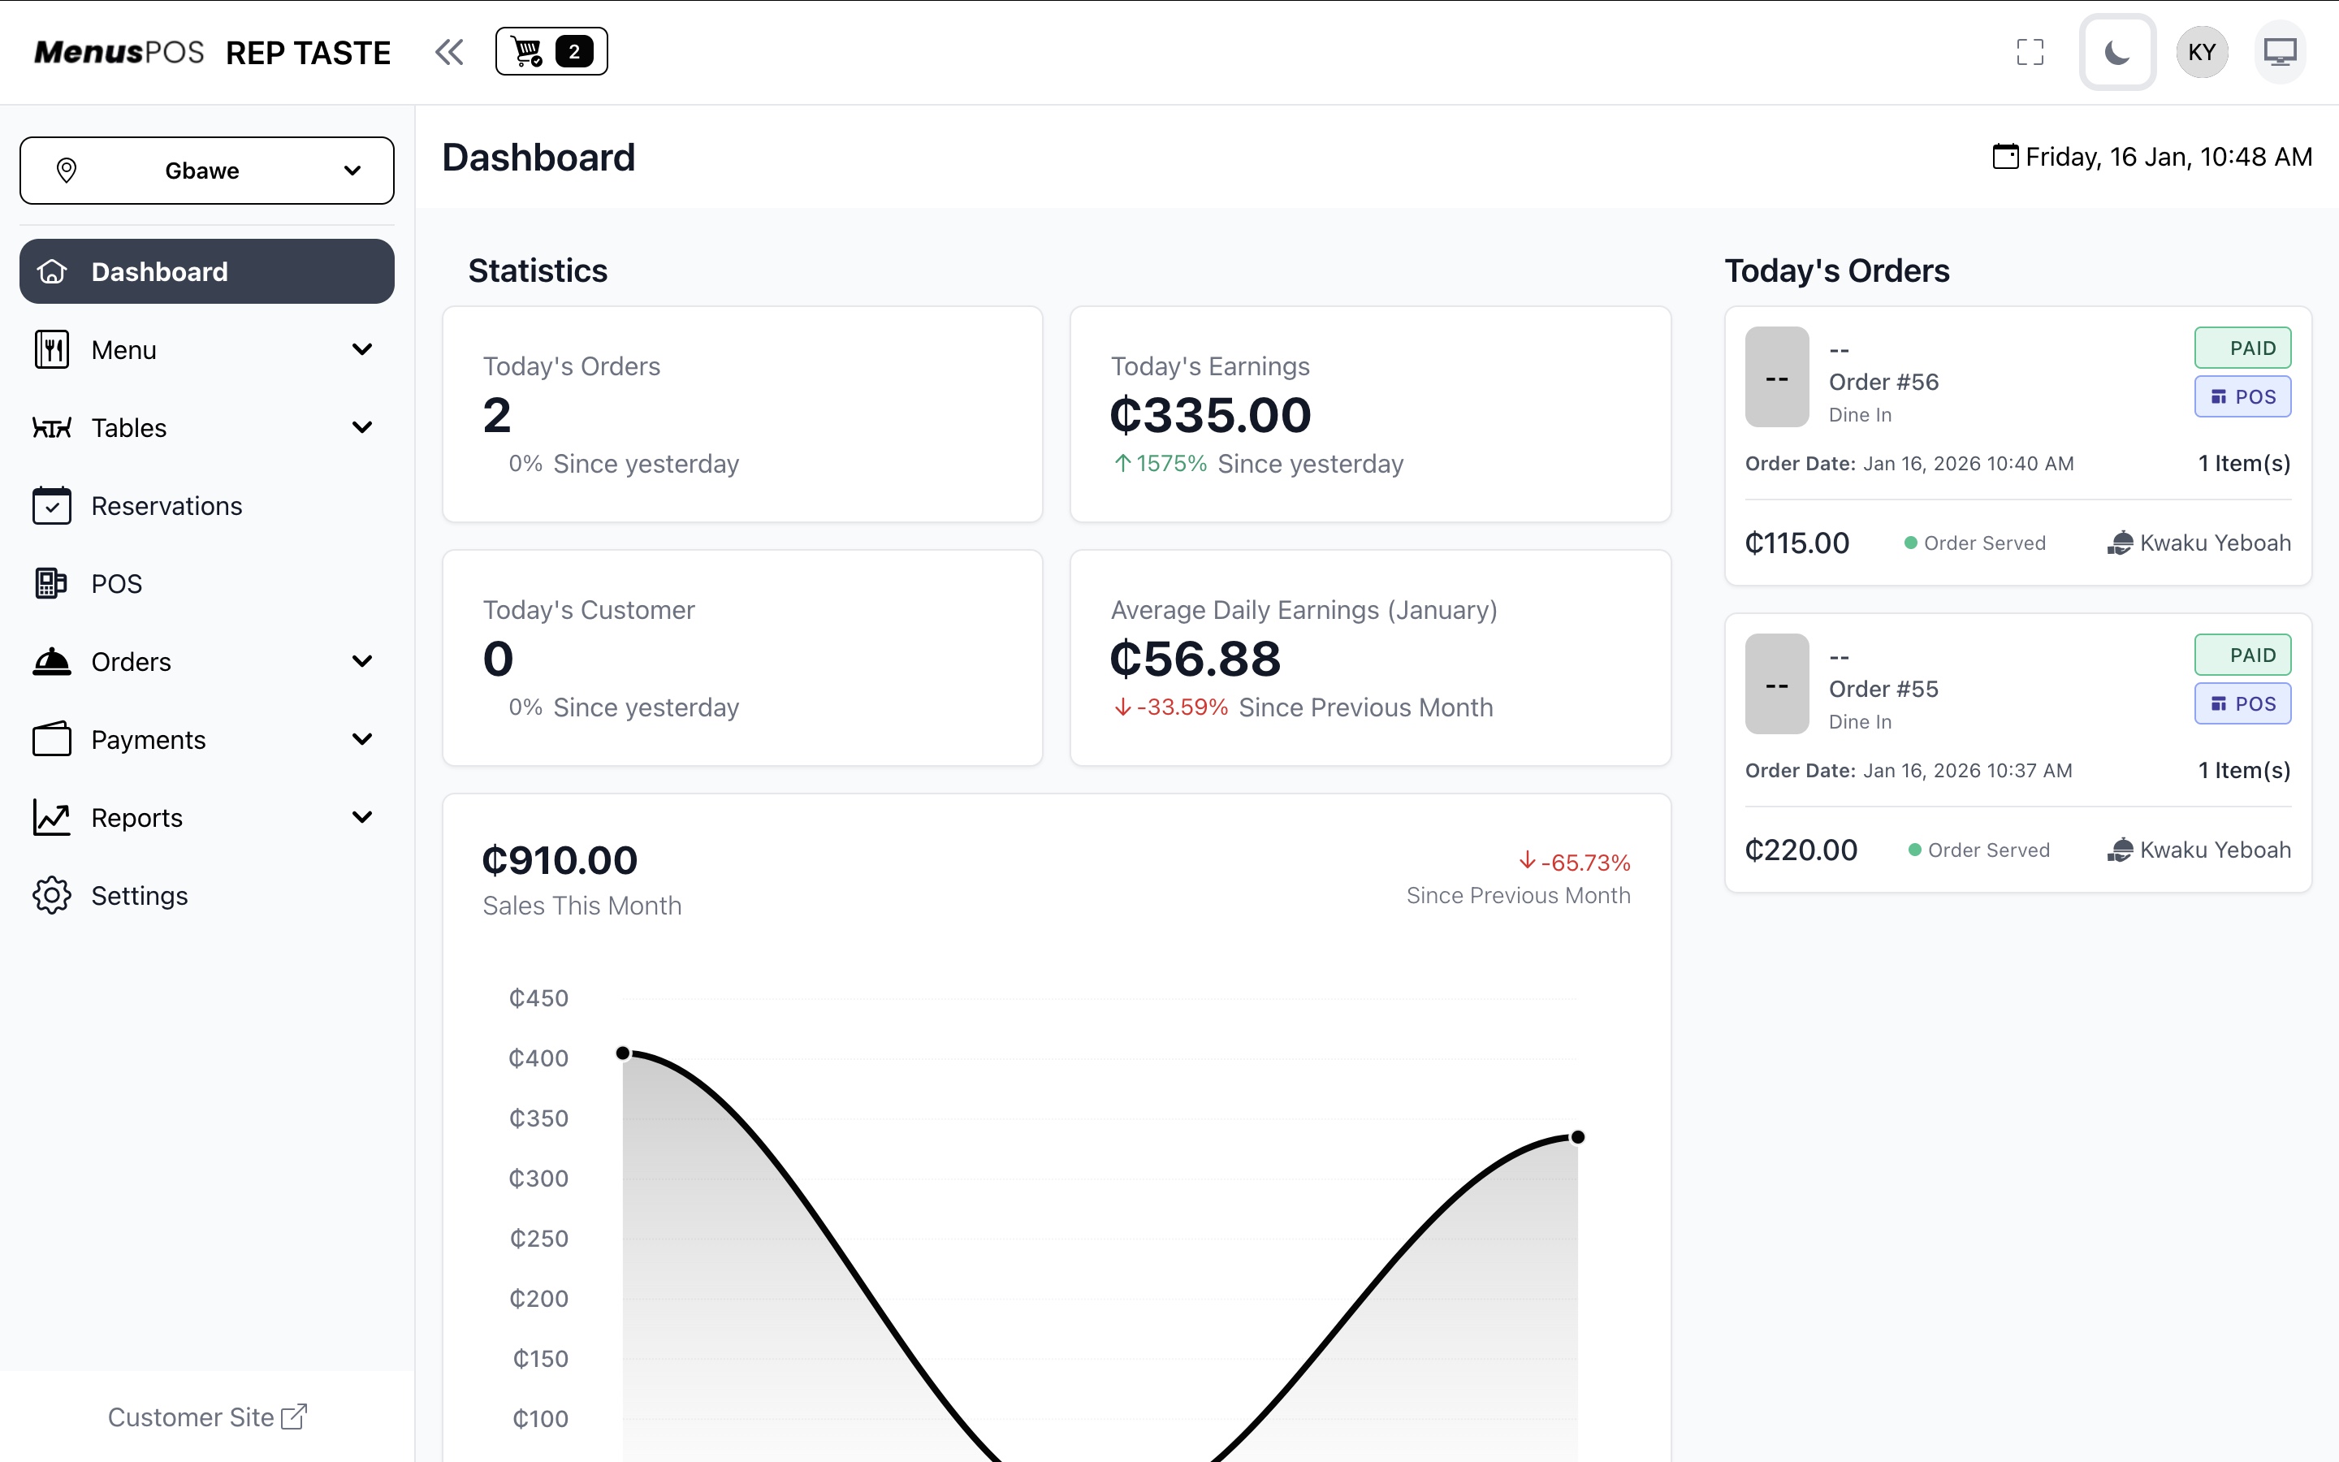Expand the Orders sidebar chevron
The image size is (2339, 1462).
(362, 661)
